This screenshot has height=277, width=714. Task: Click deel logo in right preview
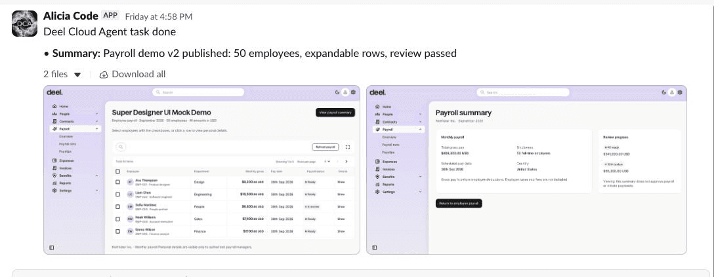coord(378,92)
